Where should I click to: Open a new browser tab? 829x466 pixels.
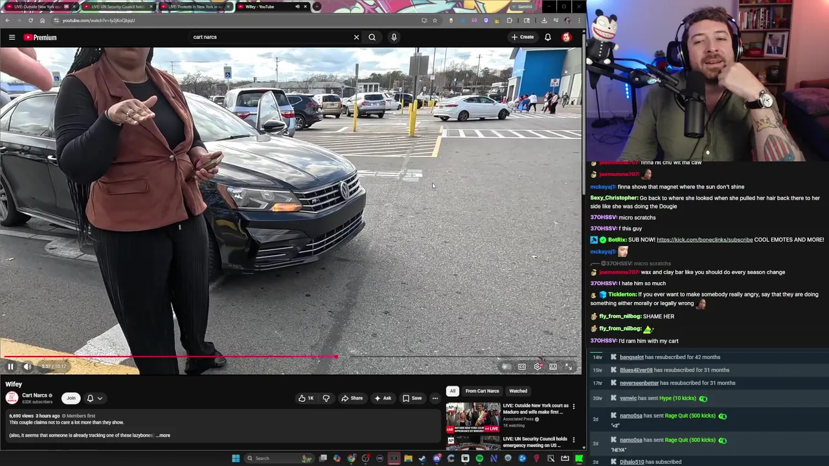point(317,6)
